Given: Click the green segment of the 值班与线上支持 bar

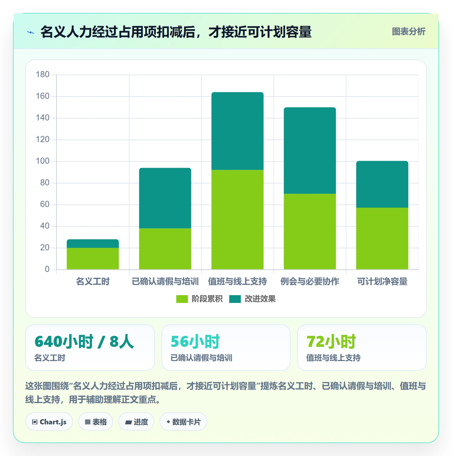Looking at the screenshot, I should (237, 220).
